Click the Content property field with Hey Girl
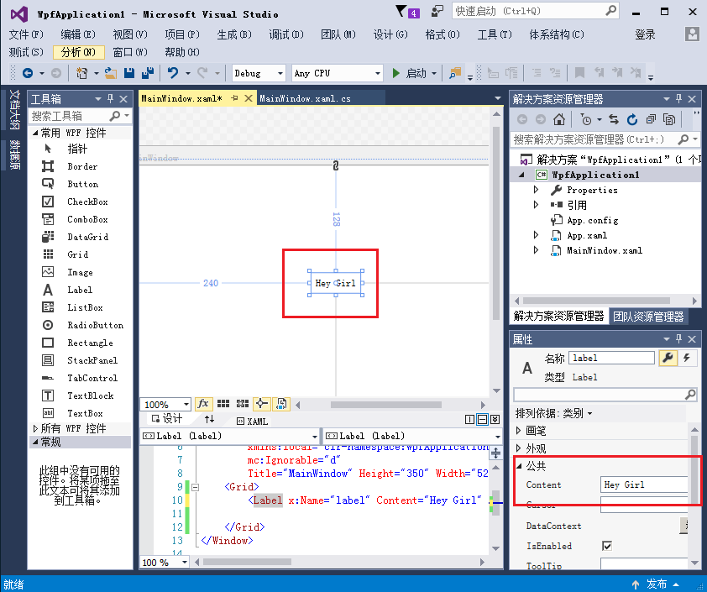Image resolution: width=707 pixels, height=592 pixels. pos(644,485)
